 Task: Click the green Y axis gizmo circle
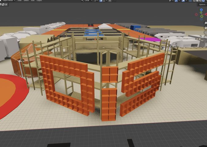(201, 13)
